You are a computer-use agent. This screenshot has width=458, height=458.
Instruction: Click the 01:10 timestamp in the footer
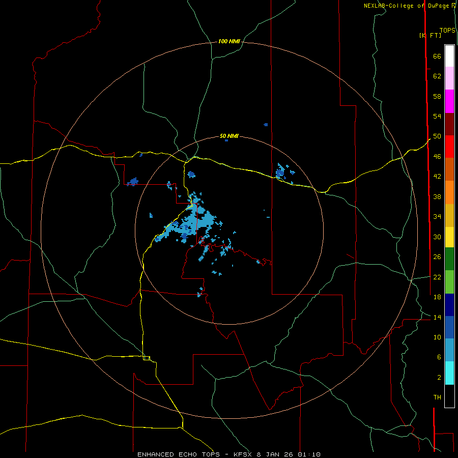(x=309, y=454)
